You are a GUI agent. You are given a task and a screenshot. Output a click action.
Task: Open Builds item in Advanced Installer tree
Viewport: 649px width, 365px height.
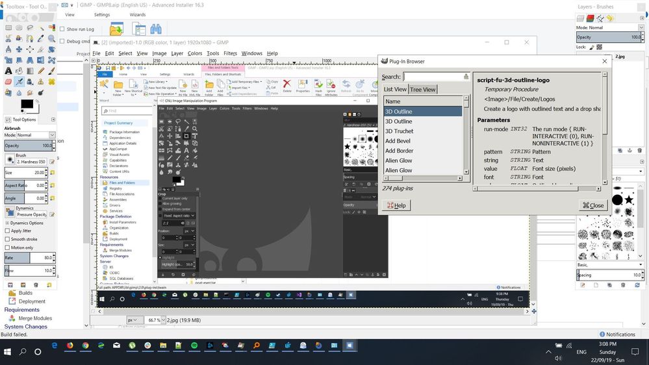click(x=25, y=293)
